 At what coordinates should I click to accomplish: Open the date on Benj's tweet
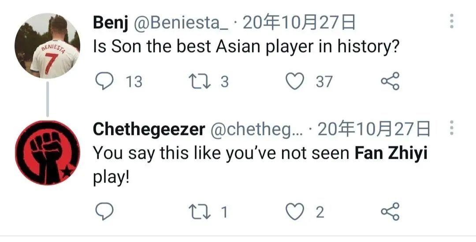(299, 22)
